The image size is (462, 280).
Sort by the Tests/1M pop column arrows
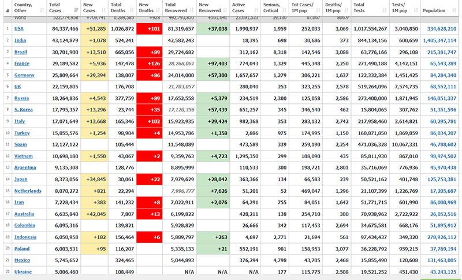click(x=416, y=10)
